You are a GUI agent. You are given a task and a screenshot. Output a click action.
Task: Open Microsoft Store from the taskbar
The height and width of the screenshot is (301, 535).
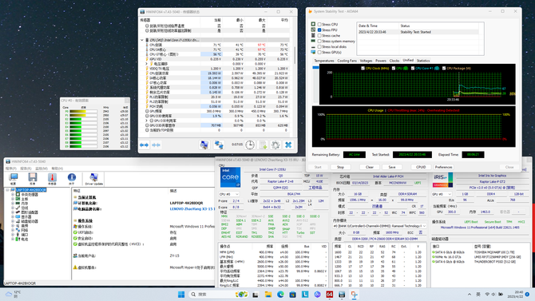pos(293,294)
